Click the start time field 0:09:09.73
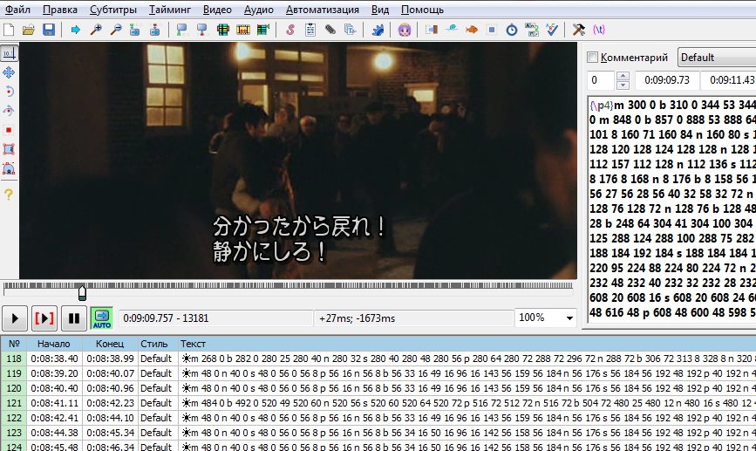The height and width of the screenshot is (451, 756). click(667, 80)
